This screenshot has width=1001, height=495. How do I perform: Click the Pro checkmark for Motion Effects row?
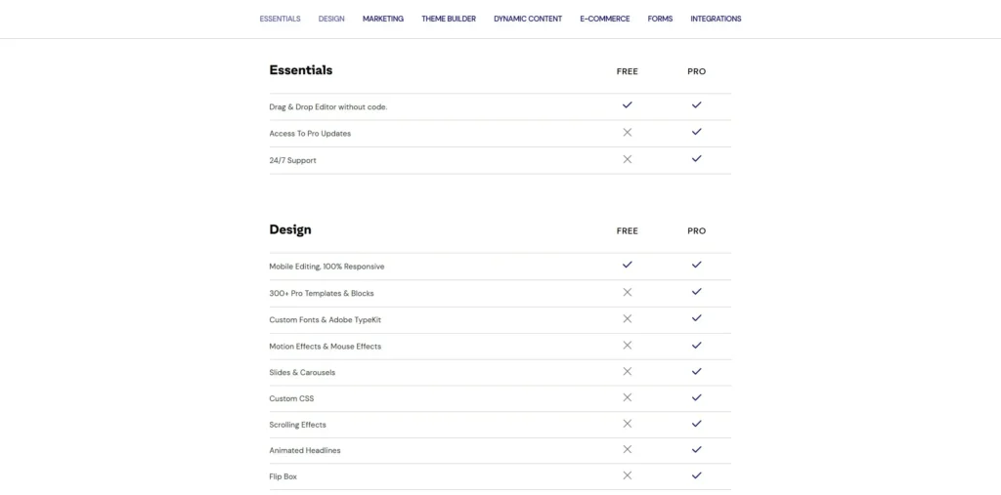click(x=696, y=345)
